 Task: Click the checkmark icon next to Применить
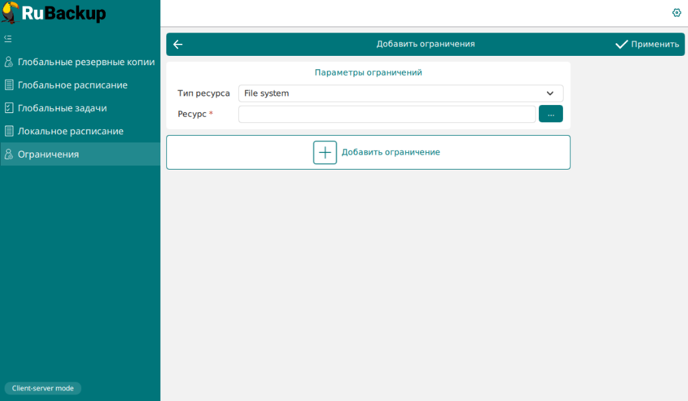tap(621, 45)
